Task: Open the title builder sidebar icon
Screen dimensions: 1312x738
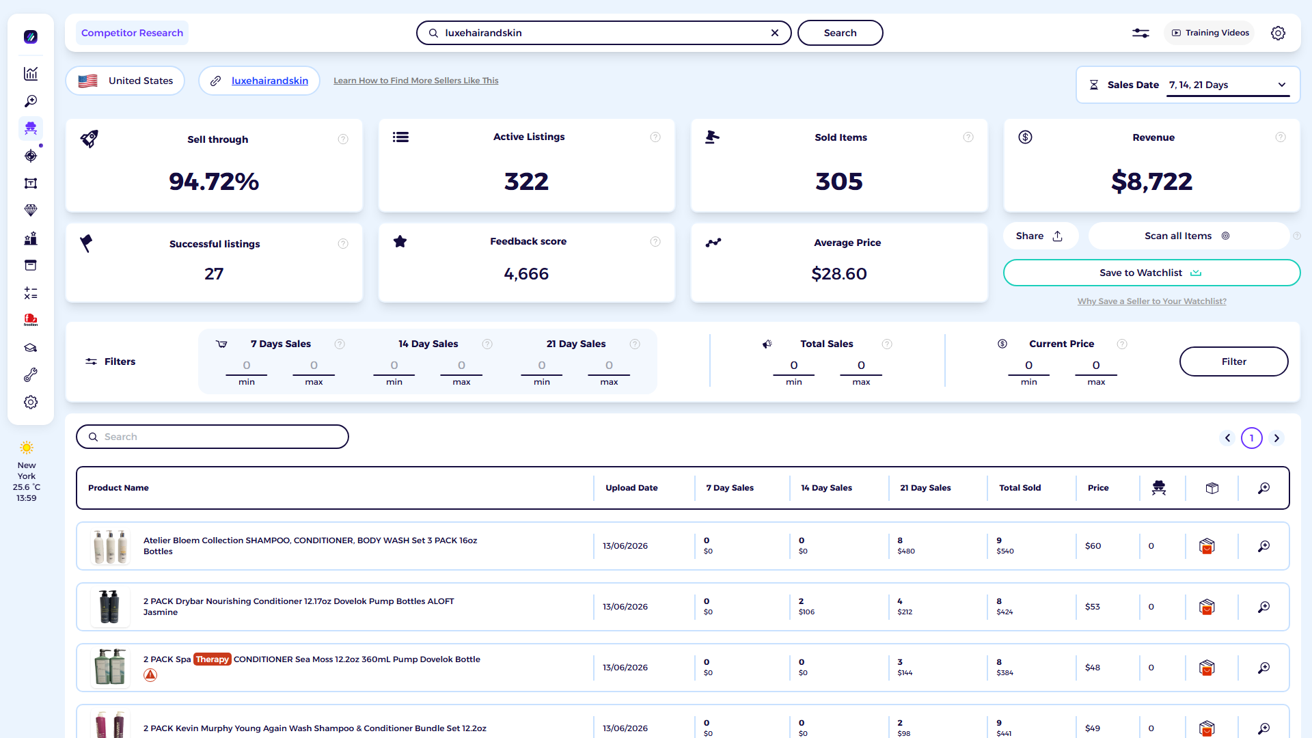Action: point(31,183)
